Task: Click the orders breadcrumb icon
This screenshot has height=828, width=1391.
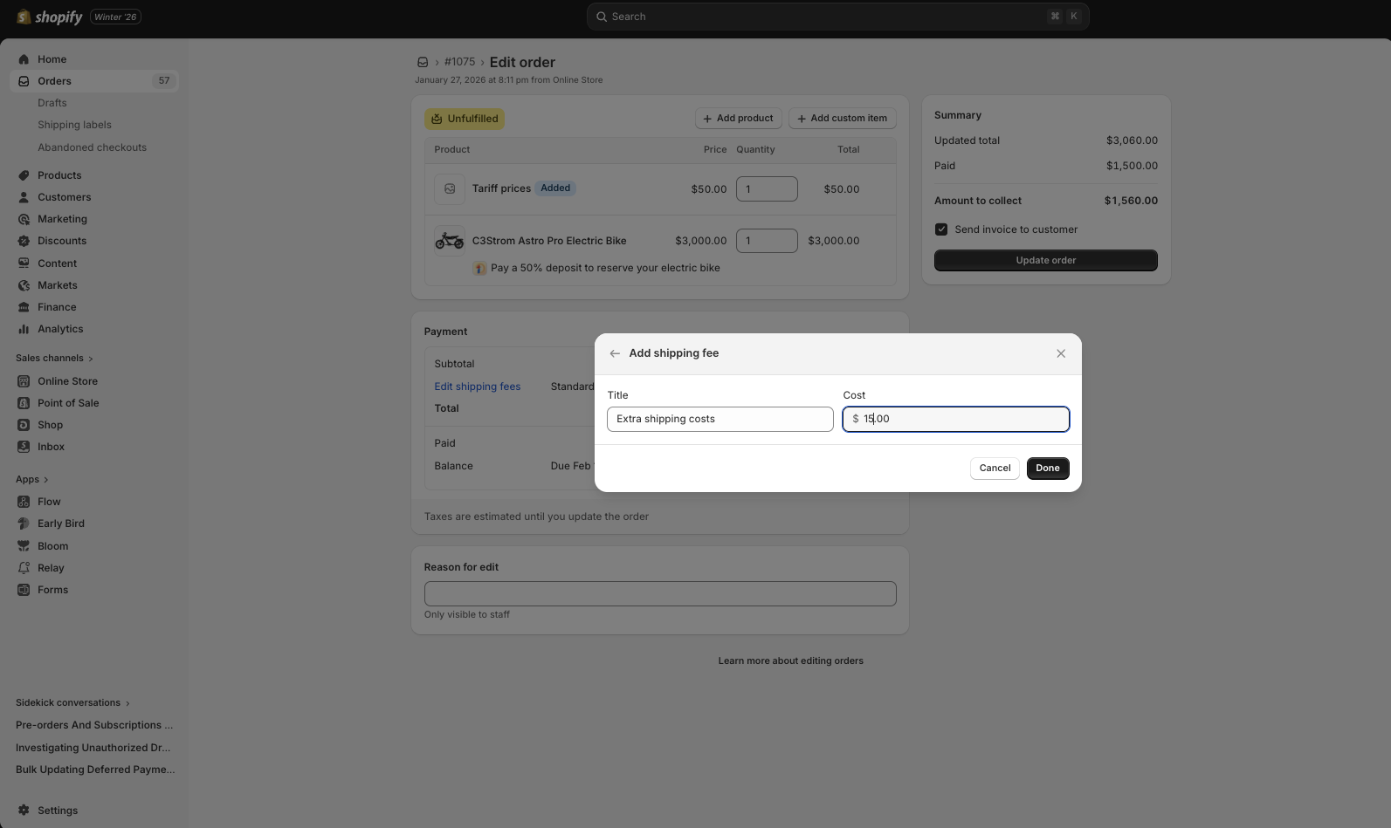Action: pyautogui.click(x=423, y=62)
